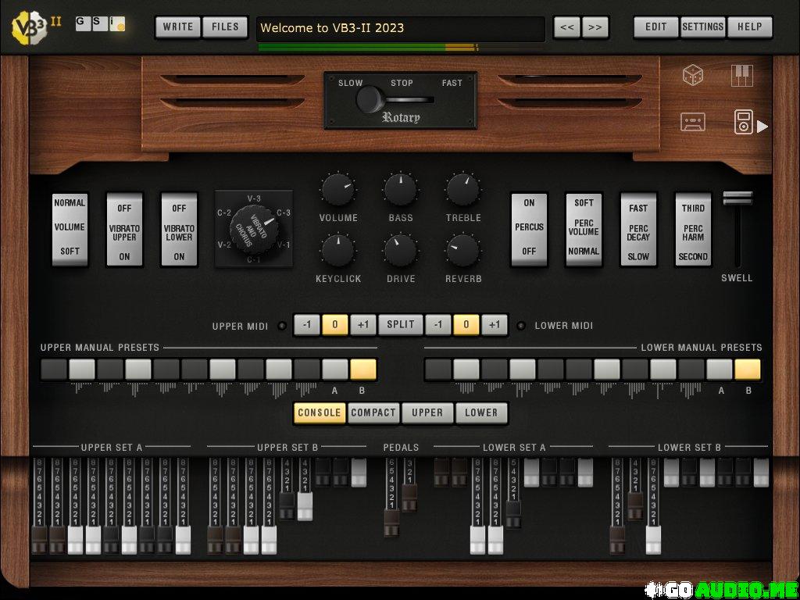
Task: Click the SLOW label on the Rotary panel
Action: 351,83
